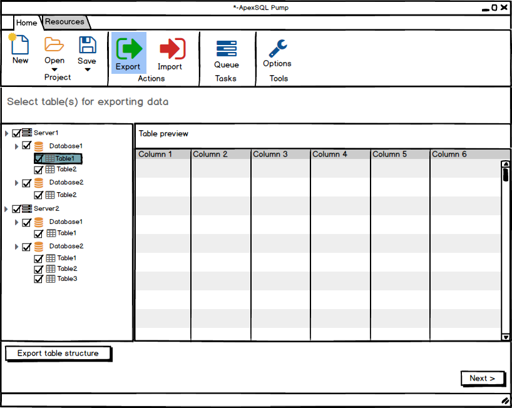Select Table2 label under Server2 Database2
The image size is (512, 408).
click(67, 268)
